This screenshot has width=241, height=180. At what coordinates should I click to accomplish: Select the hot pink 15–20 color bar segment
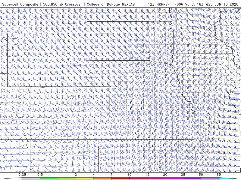click(x=156, y=178)
